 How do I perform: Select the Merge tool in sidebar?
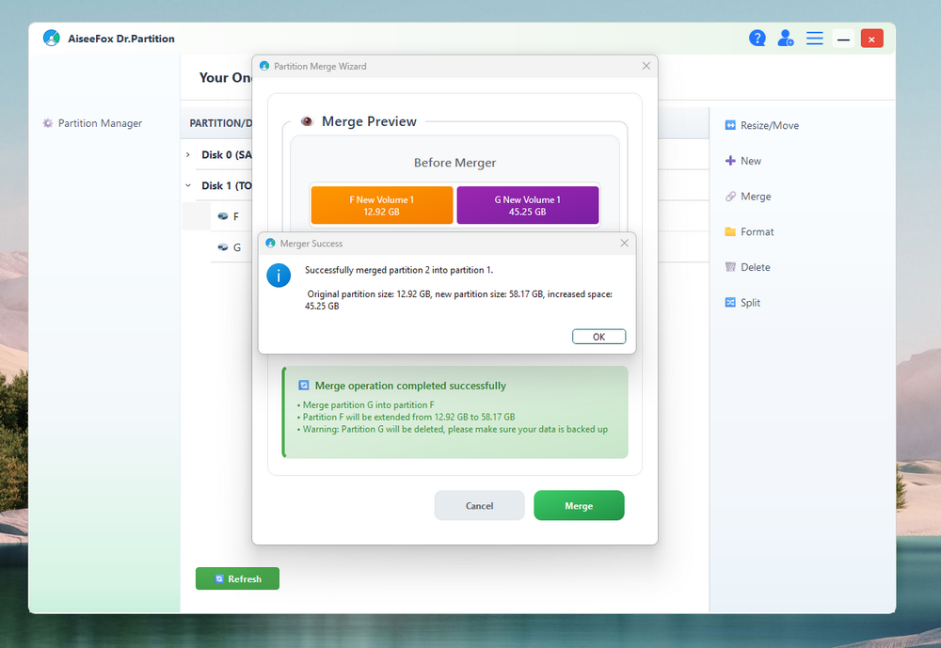(748, 197)
